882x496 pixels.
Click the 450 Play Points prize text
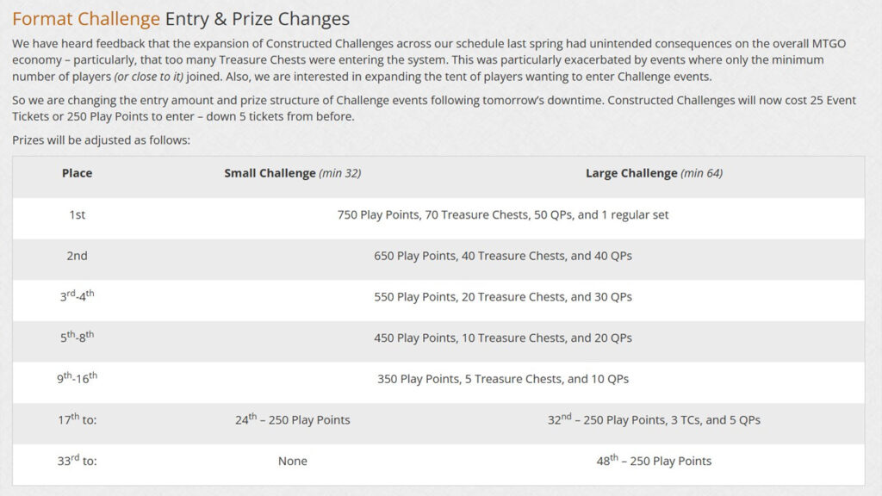[x=503, y=338]
